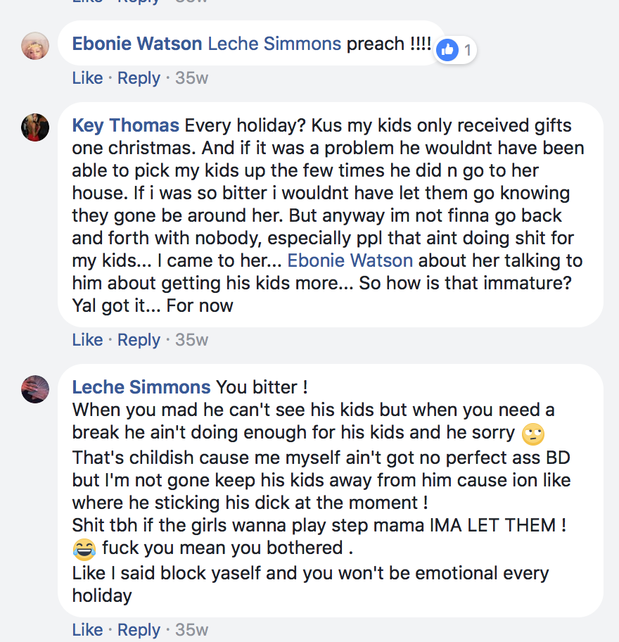Click the eye-roll emoji in Leche's comment
619x642 pixels.
pyautogui.click(x=533, y=434)
